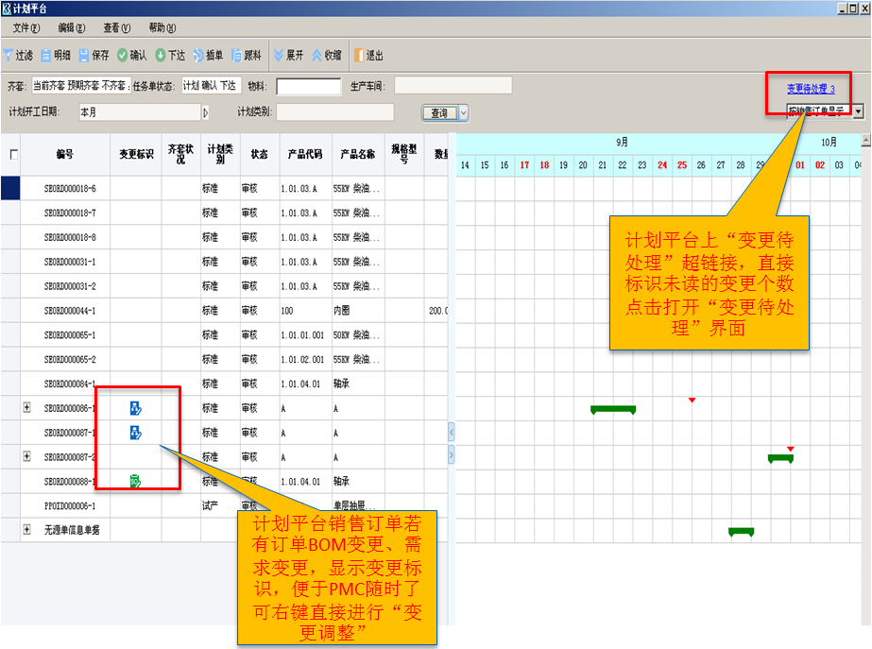This screenshot has height=649, width=872.
Task: Click the 下达 release toolbar icon
Action: point(161,56)
